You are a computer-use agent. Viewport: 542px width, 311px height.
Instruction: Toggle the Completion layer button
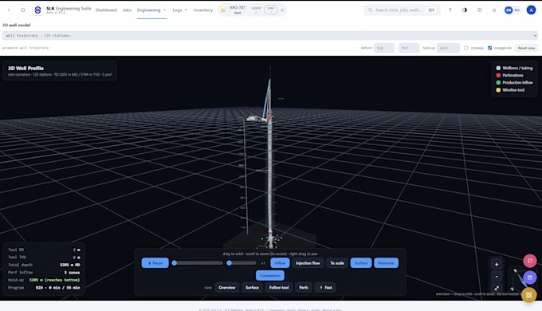[270, 275]
